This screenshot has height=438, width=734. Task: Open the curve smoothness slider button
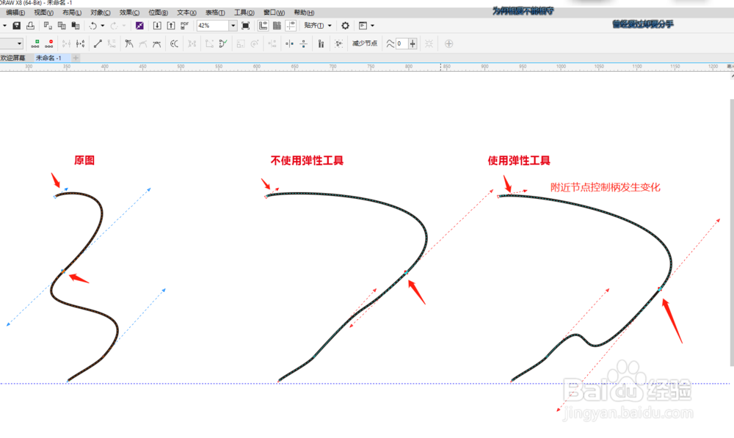pyautogui.click(x=413, y=43)
